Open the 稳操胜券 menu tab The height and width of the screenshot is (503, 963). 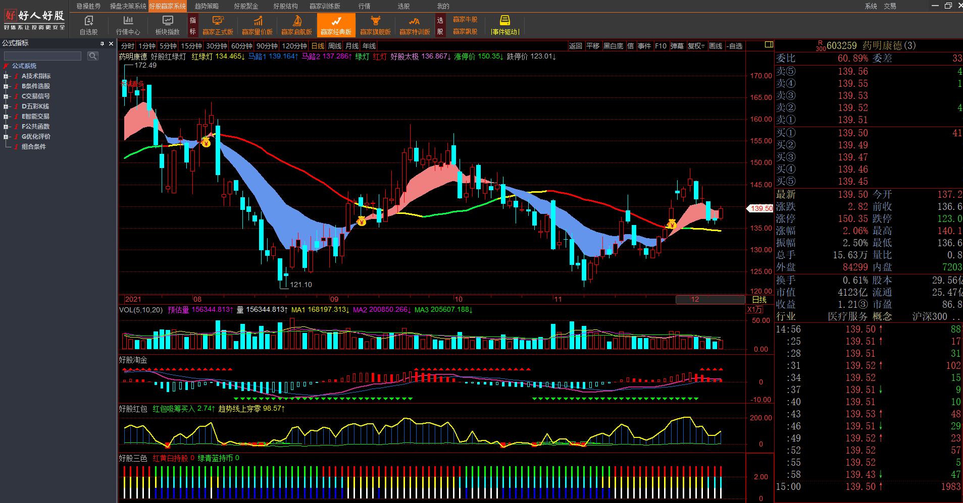[88, 6]
